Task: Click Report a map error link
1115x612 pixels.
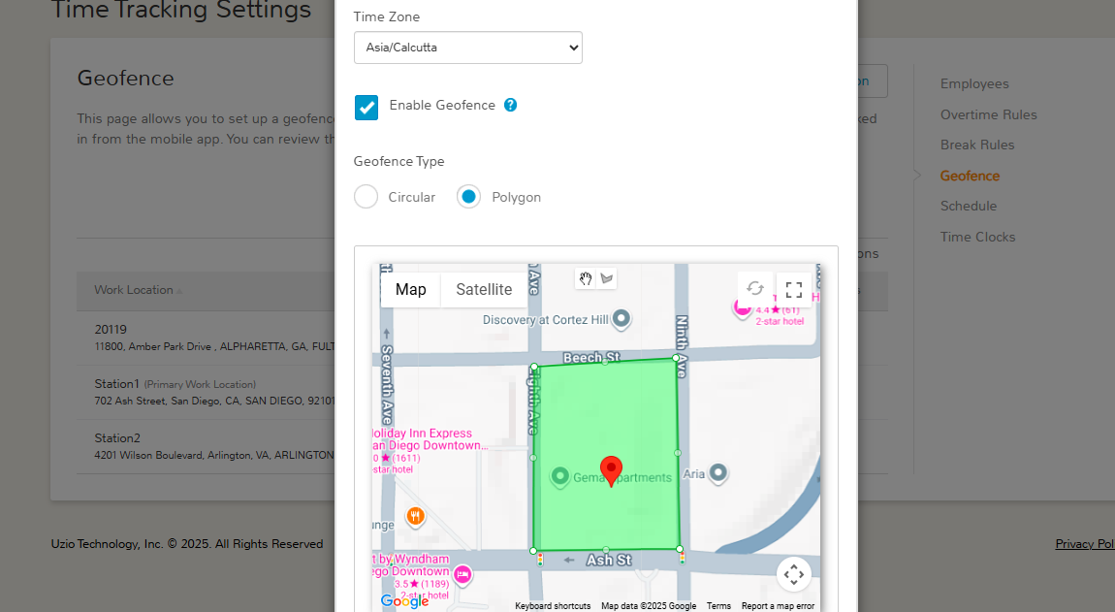Action: pos(778,606)
